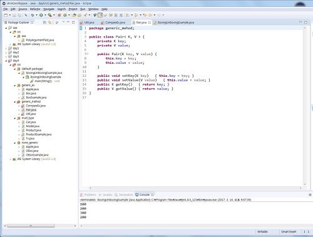
Task: Click the Save toolbar icon
Action: tap(14, 15)
